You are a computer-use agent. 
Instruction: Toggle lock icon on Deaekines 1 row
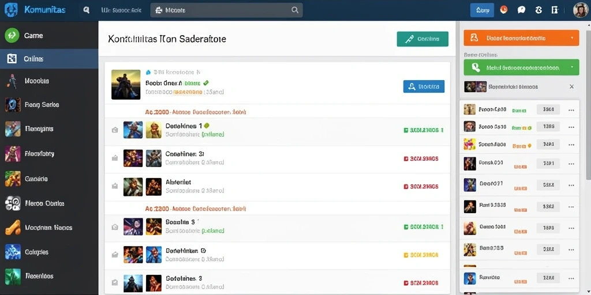115,130
